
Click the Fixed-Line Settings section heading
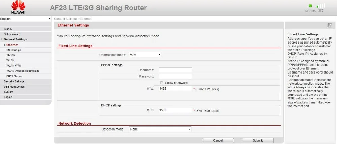point(75,46)
